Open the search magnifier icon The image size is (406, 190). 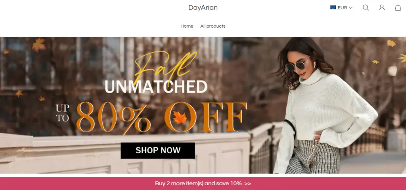pyautogui.click(x=366, y=8)
